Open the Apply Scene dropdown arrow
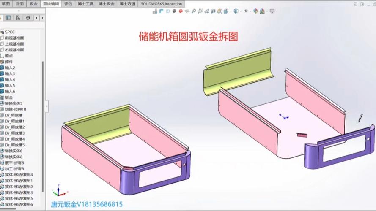The height and width of the screenshot is (211, 376). 267,11
